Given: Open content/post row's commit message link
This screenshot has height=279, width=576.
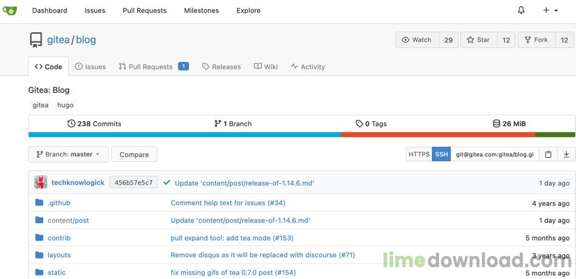Looking at the screenshot, I should 241,220.
